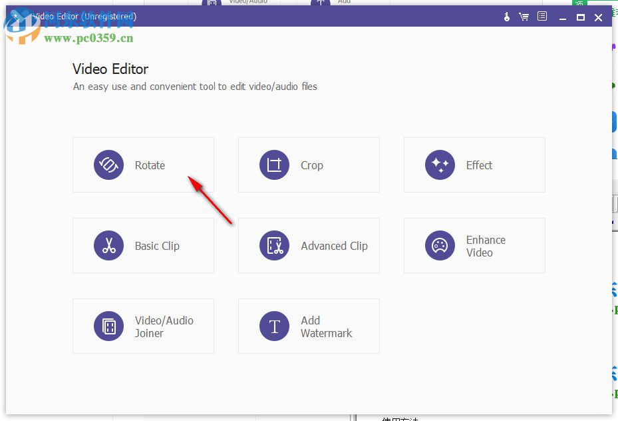Select the Crop tool icon
The height and width of the screenshot is (421, 618).
[274, 165]
